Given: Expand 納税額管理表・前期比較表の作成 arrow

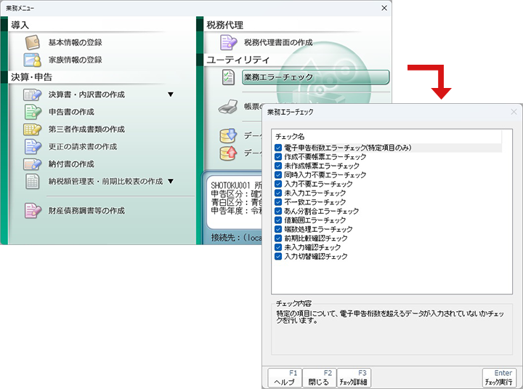Looking at the screenshot, I should [x=170, y=181].
